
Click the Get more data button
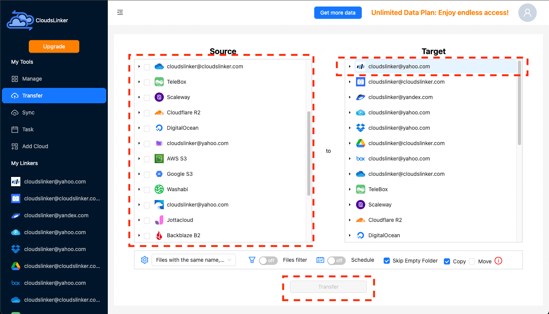(x=338, y=13)
